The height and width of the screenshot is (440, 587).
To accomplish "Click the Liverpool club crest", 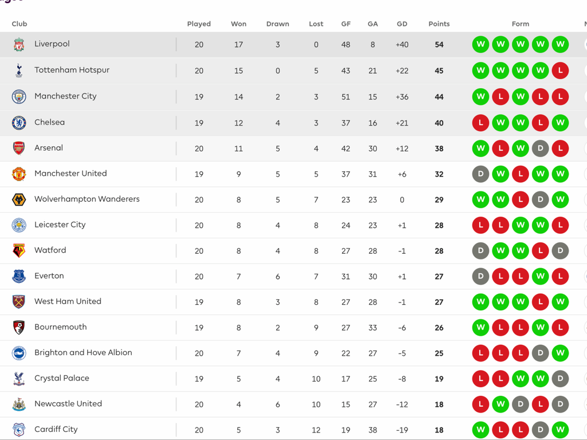I will pos(19,45).
